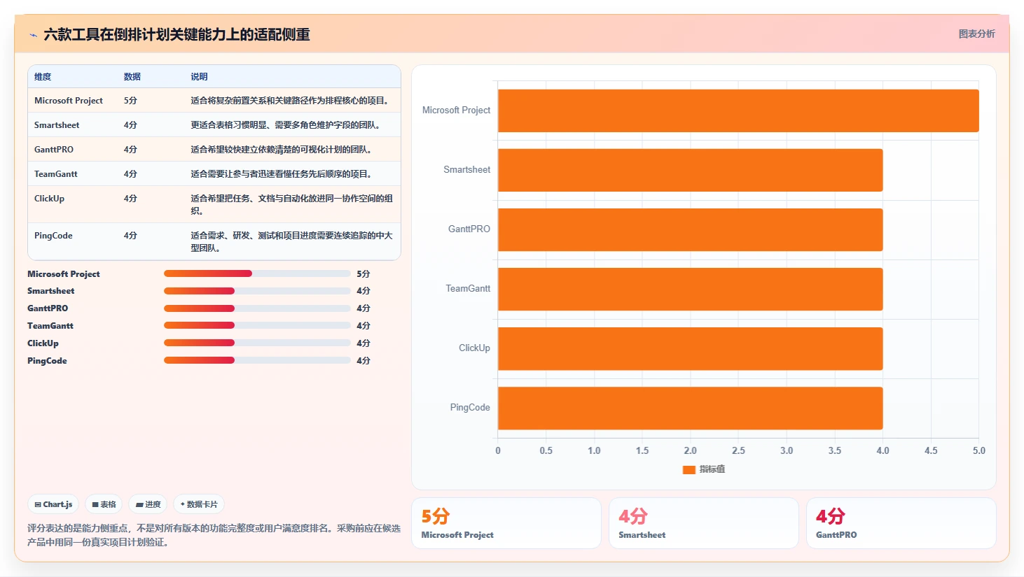The height and width of the screenshot is (577, 1024).
Task: Click the description starting 适合希望较快建立依赖
Action: 282,150
